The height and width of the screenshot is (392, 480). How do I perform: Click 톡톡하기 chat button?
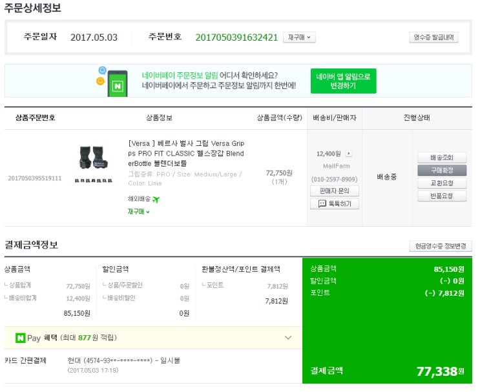(x=334, y=203)
